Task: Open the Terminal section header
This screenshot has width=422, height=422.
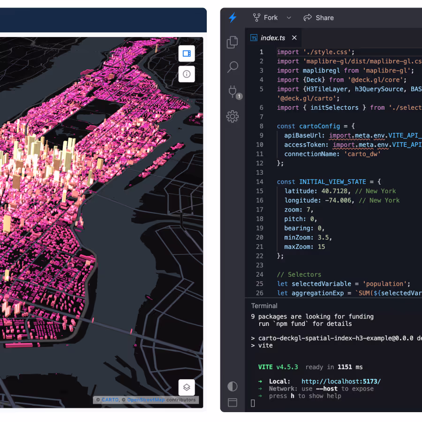Action: pos(264,305)
